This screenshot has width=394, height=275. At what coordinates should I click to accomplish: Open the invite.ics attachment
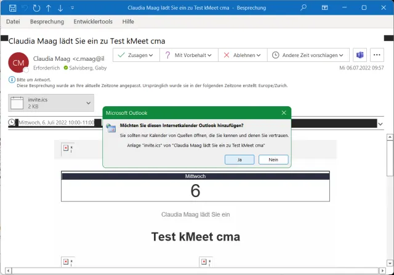pyautogui.click(x=51, y=103)
